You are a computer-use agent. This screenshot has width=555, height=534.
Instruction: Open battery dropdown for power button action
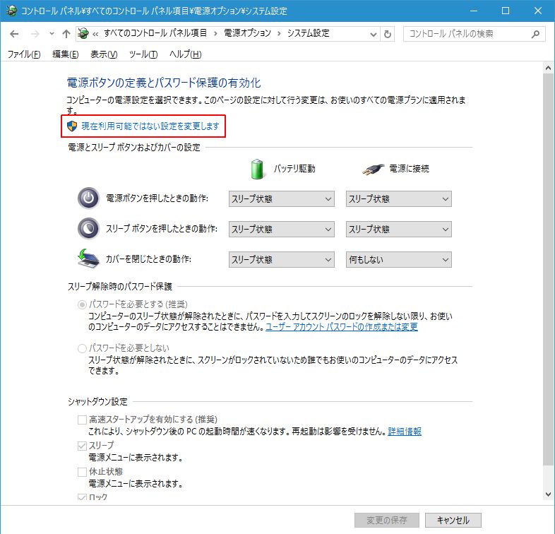(x=281, y=199)
